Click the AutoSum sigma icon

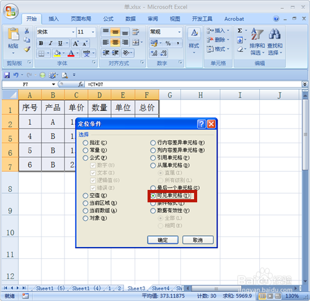click(240, 30)
